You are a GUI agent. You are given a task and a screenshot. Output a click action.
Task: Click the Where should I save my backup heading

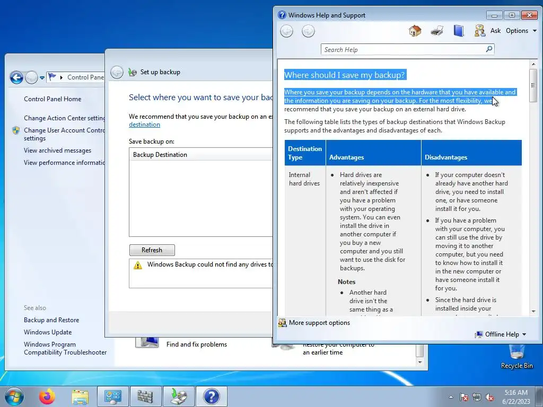click(x=345, y=75)
